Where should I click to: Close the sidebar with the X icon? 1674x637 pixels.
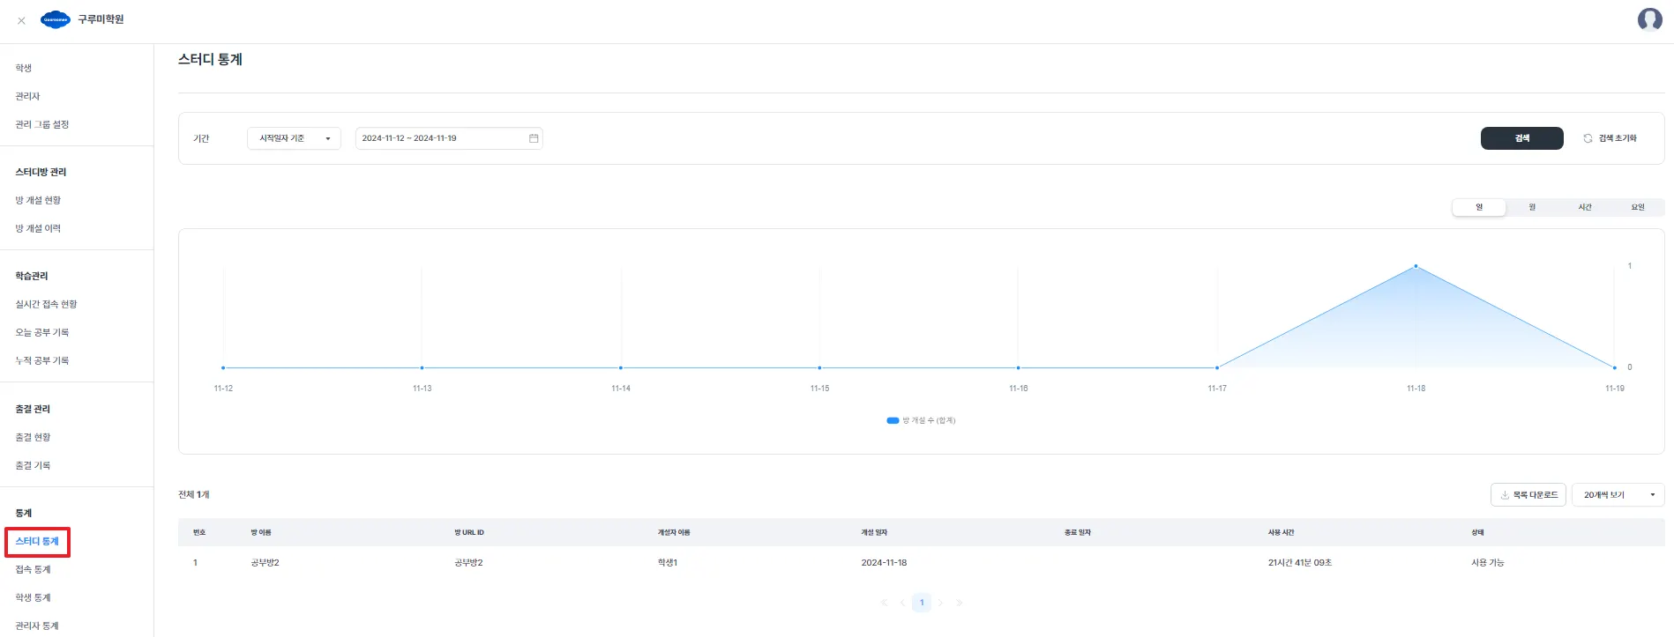pyautogui.click(x=21, y=20)
